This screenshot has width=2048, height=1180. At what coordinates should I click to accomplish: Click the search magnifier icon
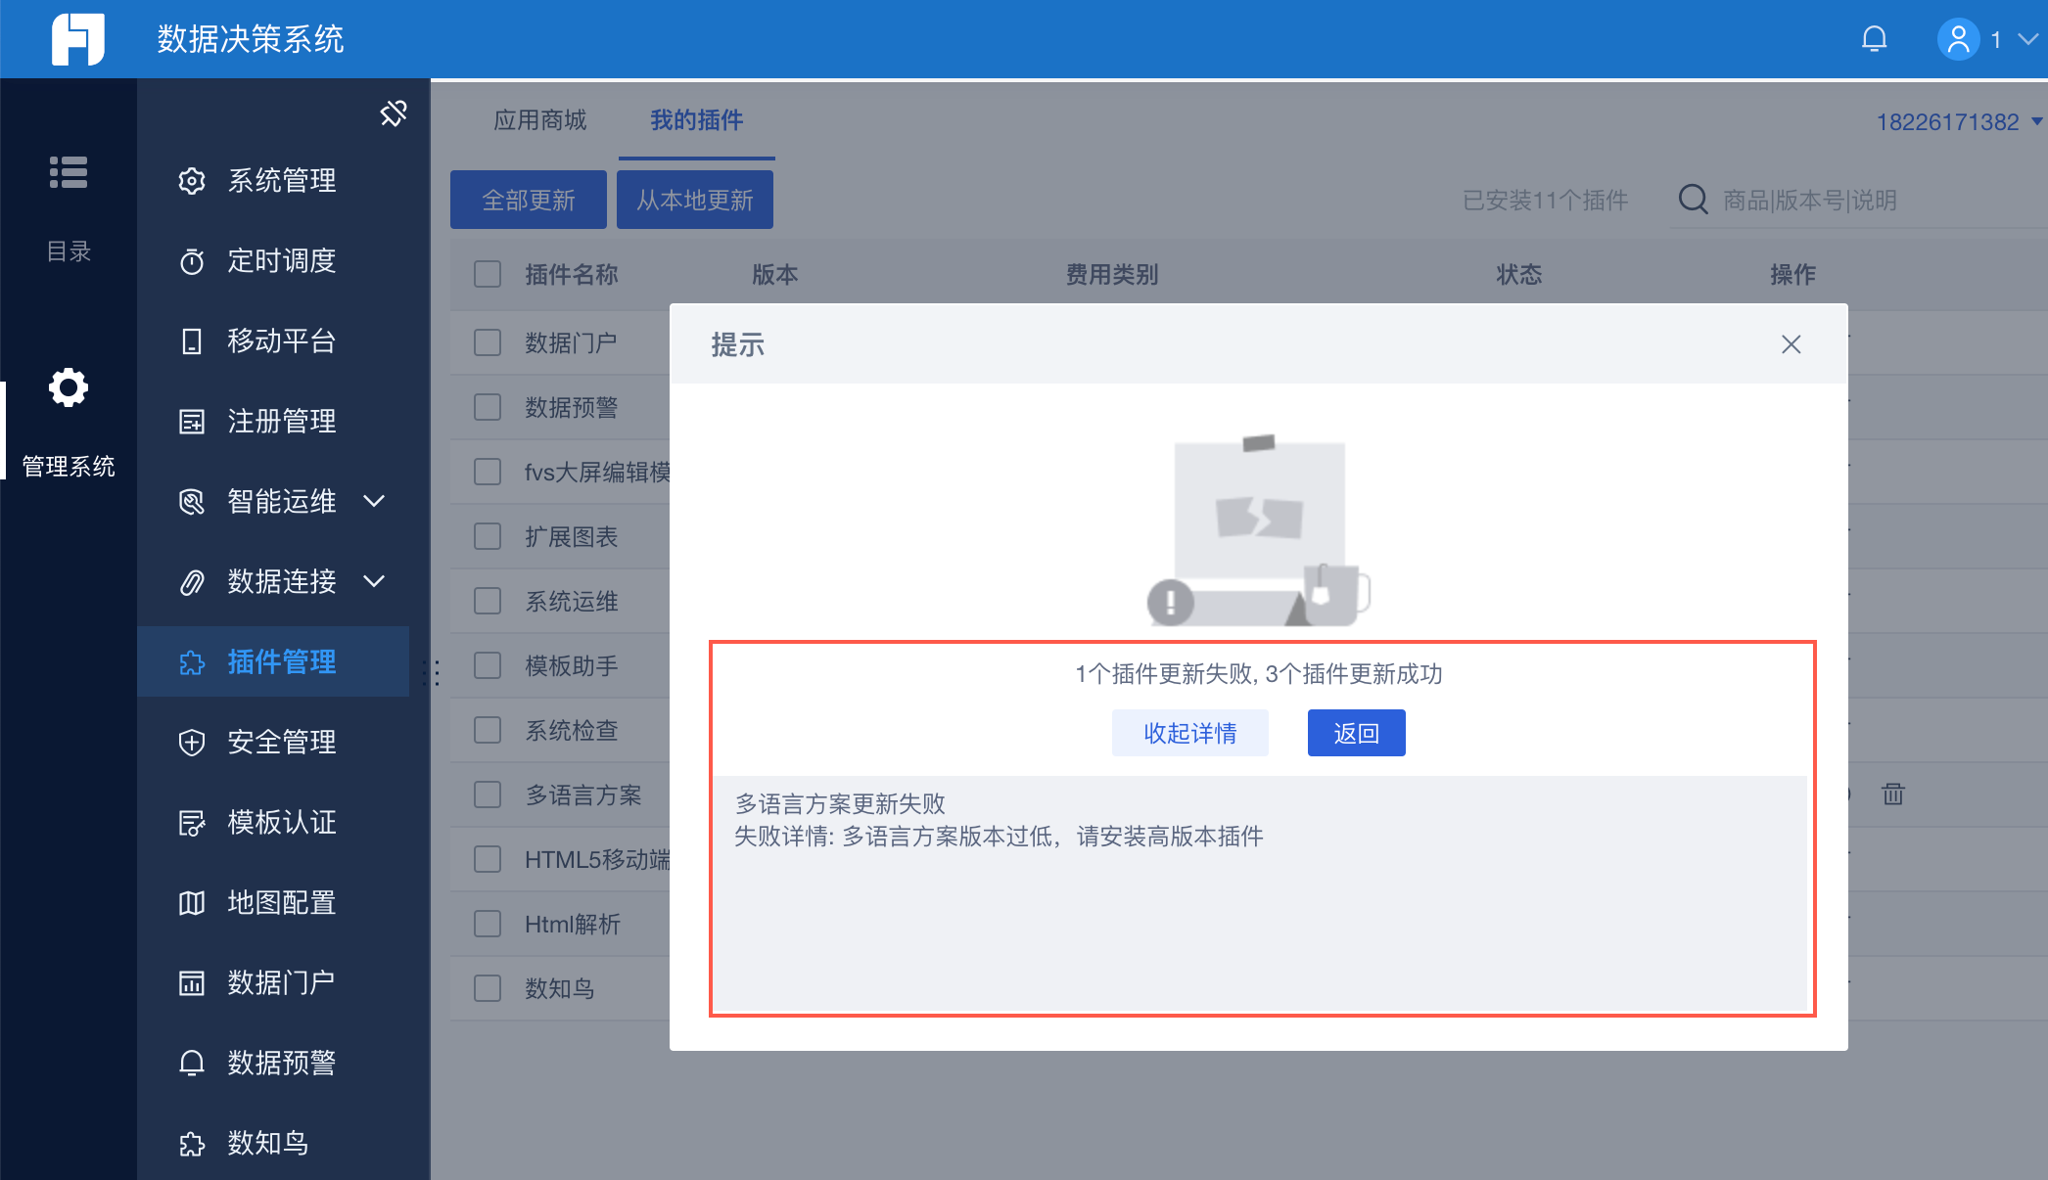click(1693, 200)
